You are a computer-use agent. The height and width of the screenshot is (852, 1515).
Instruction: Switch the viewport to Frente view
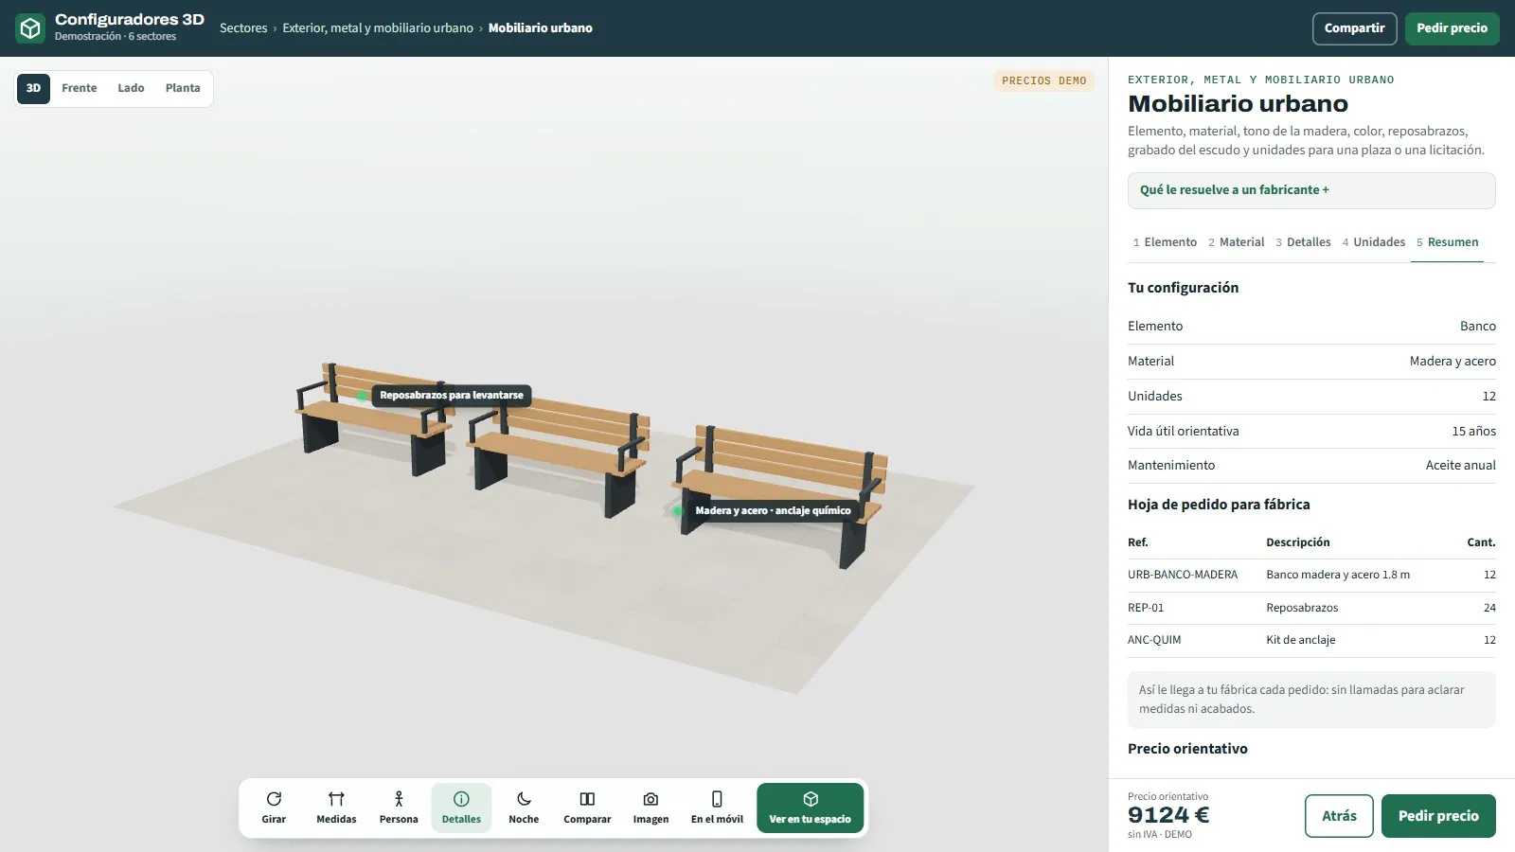pyautogui.click(x=80, y=88)
